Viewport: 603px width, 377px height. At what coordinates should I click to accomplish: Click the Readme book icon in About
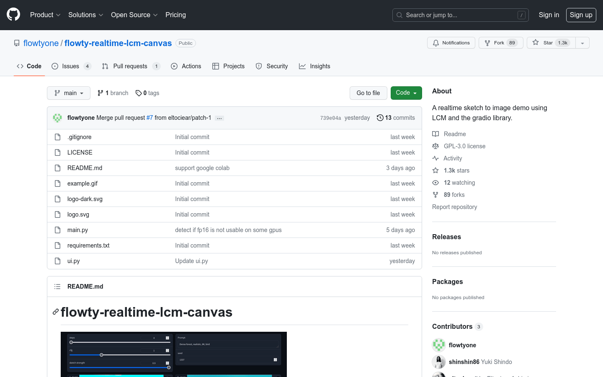[435, 134]
